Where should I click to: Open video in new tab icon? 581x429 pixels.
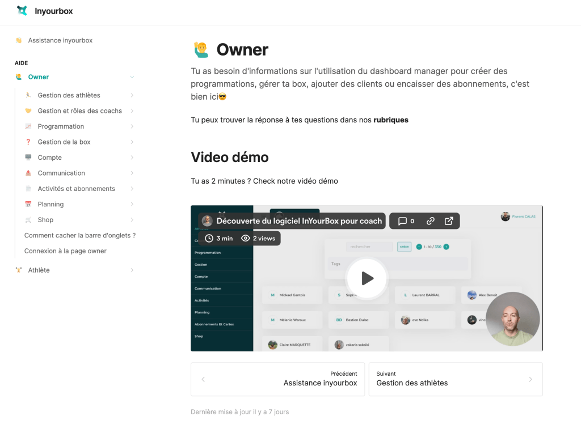tap(449, 221)
